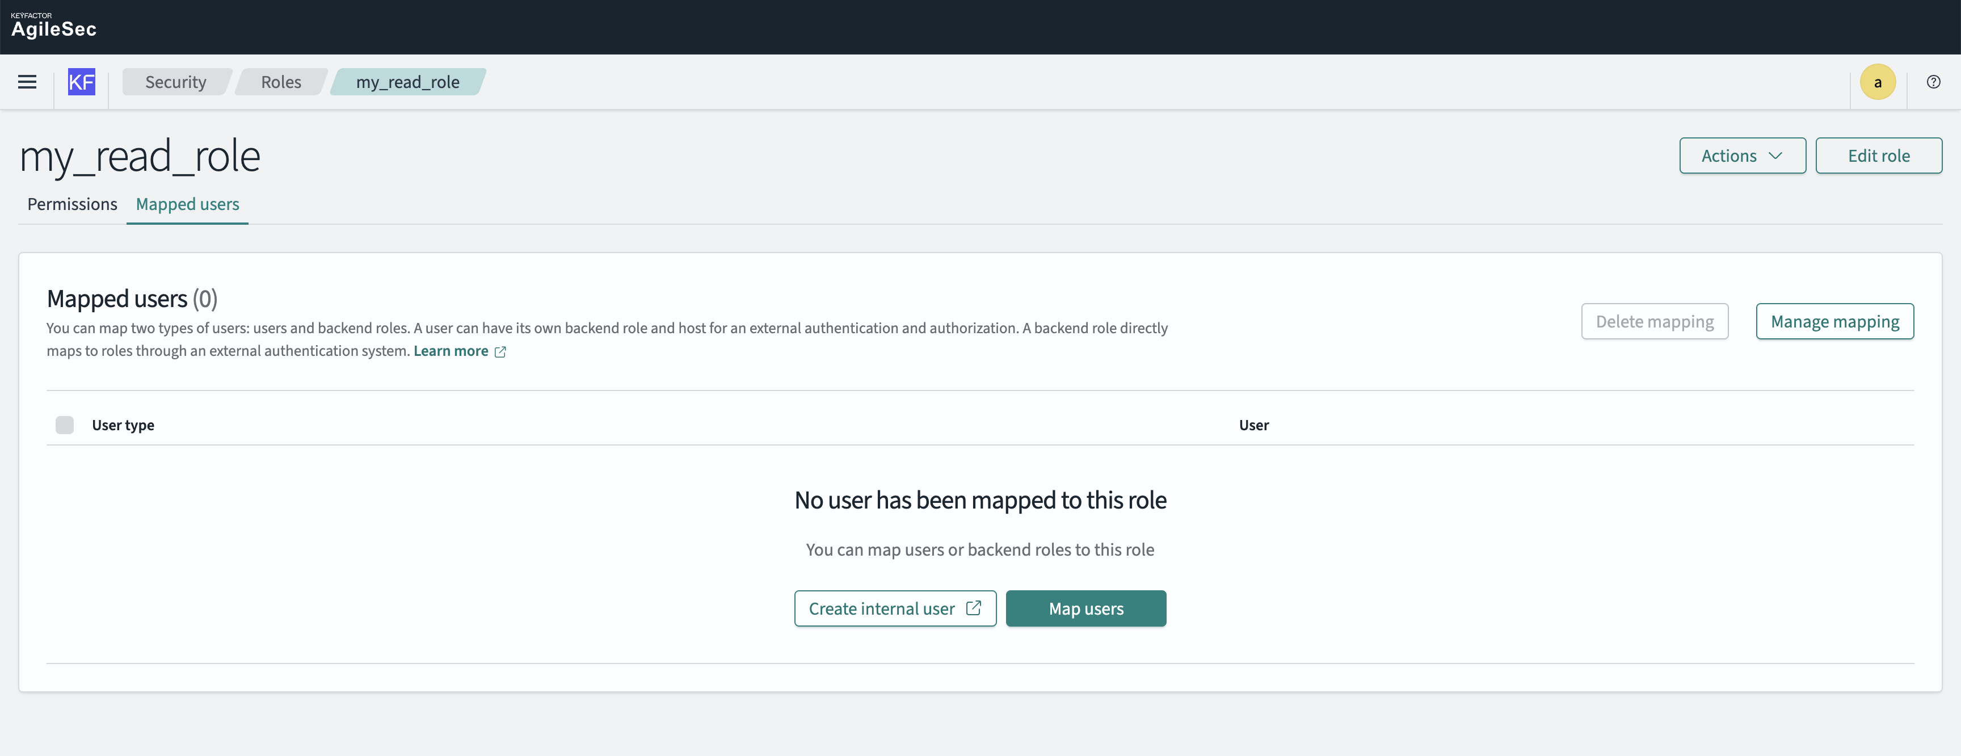Click the AgileSec logo in header
The width and height of the screenshot is (1961, 756).
pos(53,27)
